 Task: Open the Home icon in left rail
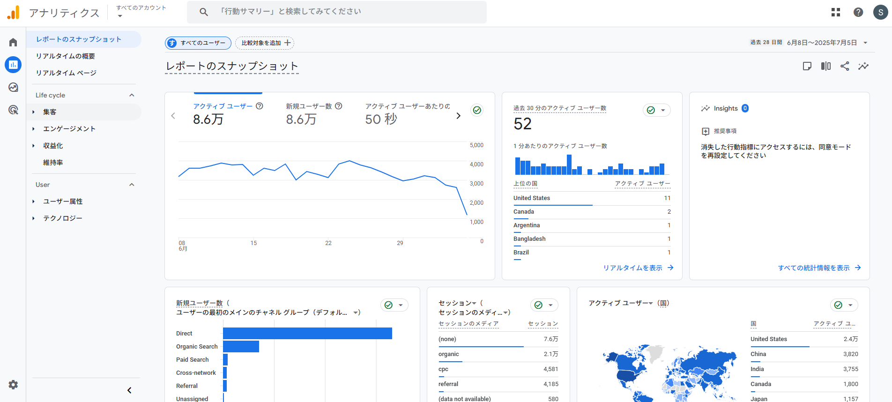(13, 42)
